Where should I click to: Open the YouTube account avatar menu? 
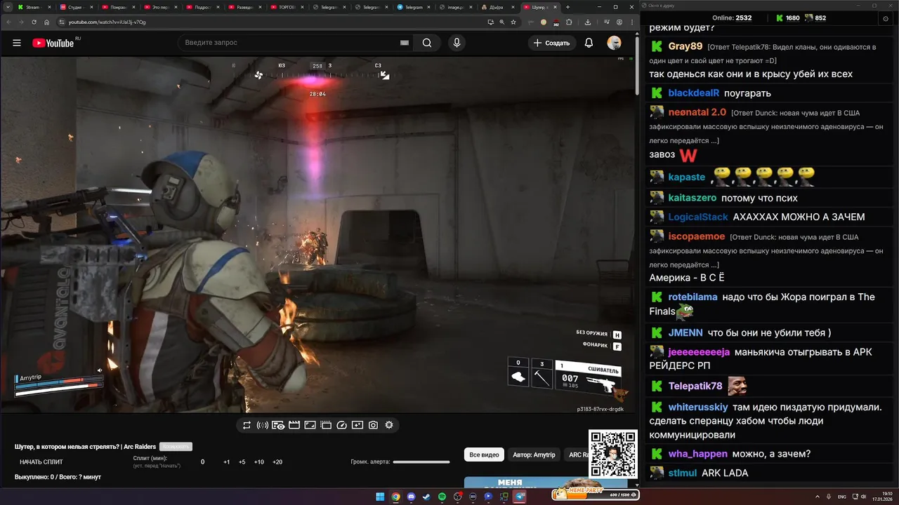click(615, 43)
